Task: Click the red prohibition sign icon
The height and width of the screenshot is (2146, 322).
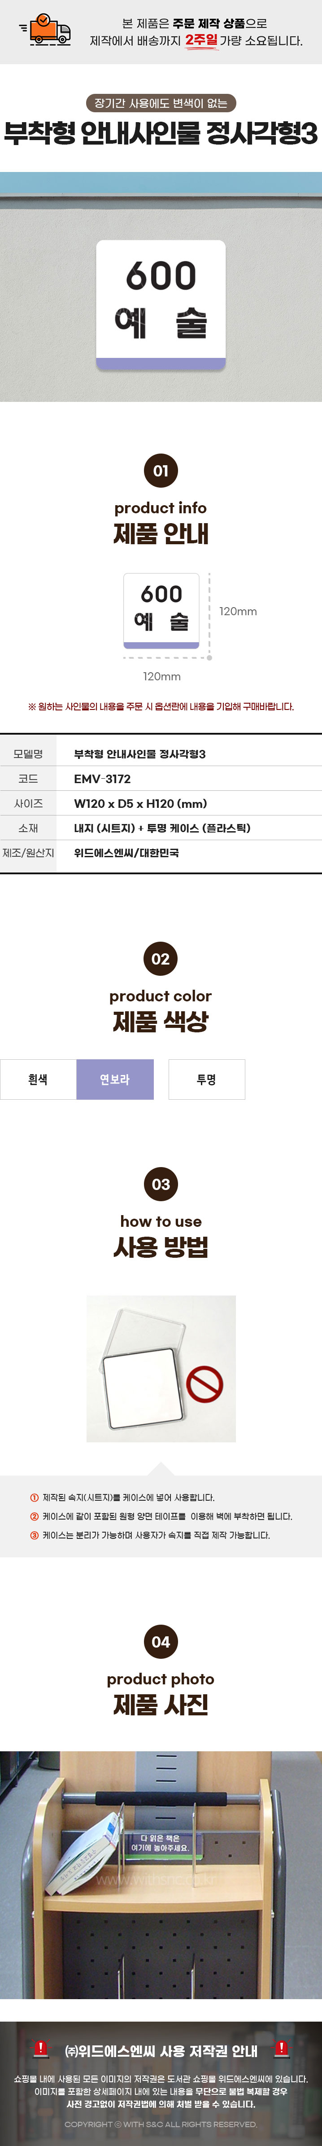Action: [205, 1385]
